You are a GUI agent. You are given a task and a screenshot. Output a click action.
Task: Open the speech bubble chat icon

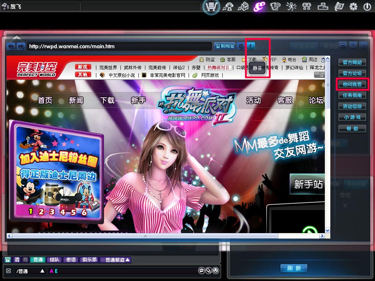click(201, 270)
